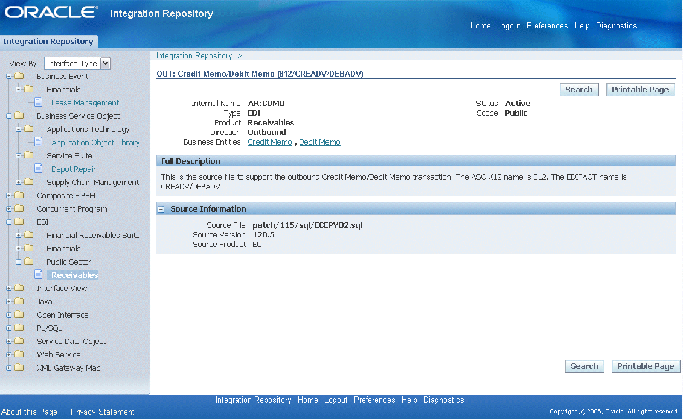Open Diagnostics in top navigation

coord(617,26)
